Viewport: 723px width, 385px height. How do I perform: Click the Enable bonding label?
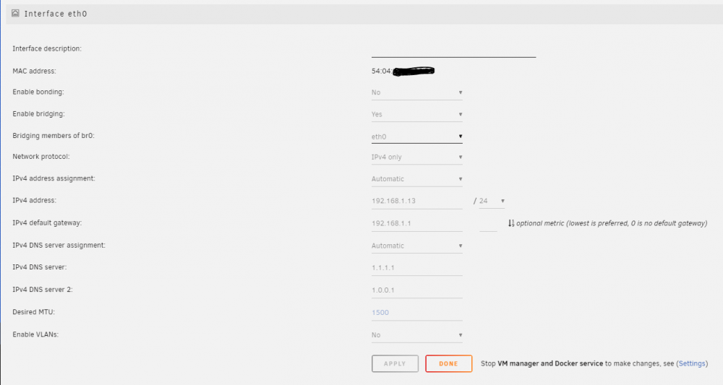click(38, 92)
